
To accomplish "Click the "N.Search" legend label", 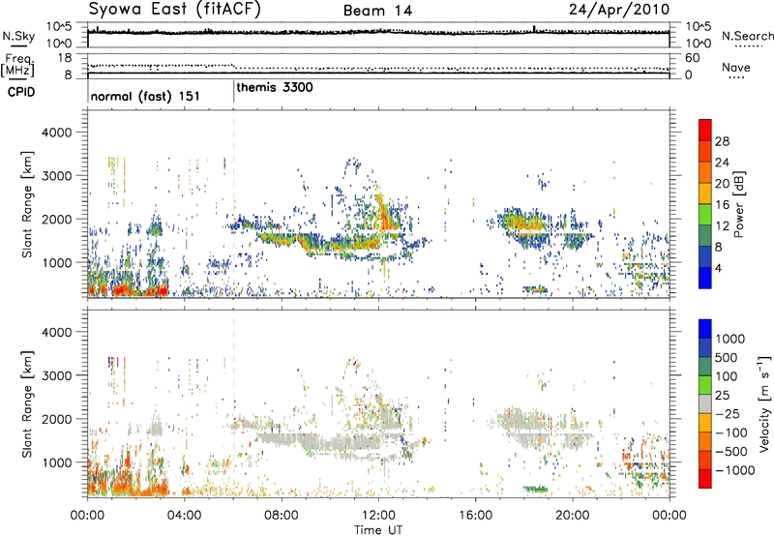I will (748, 36).
